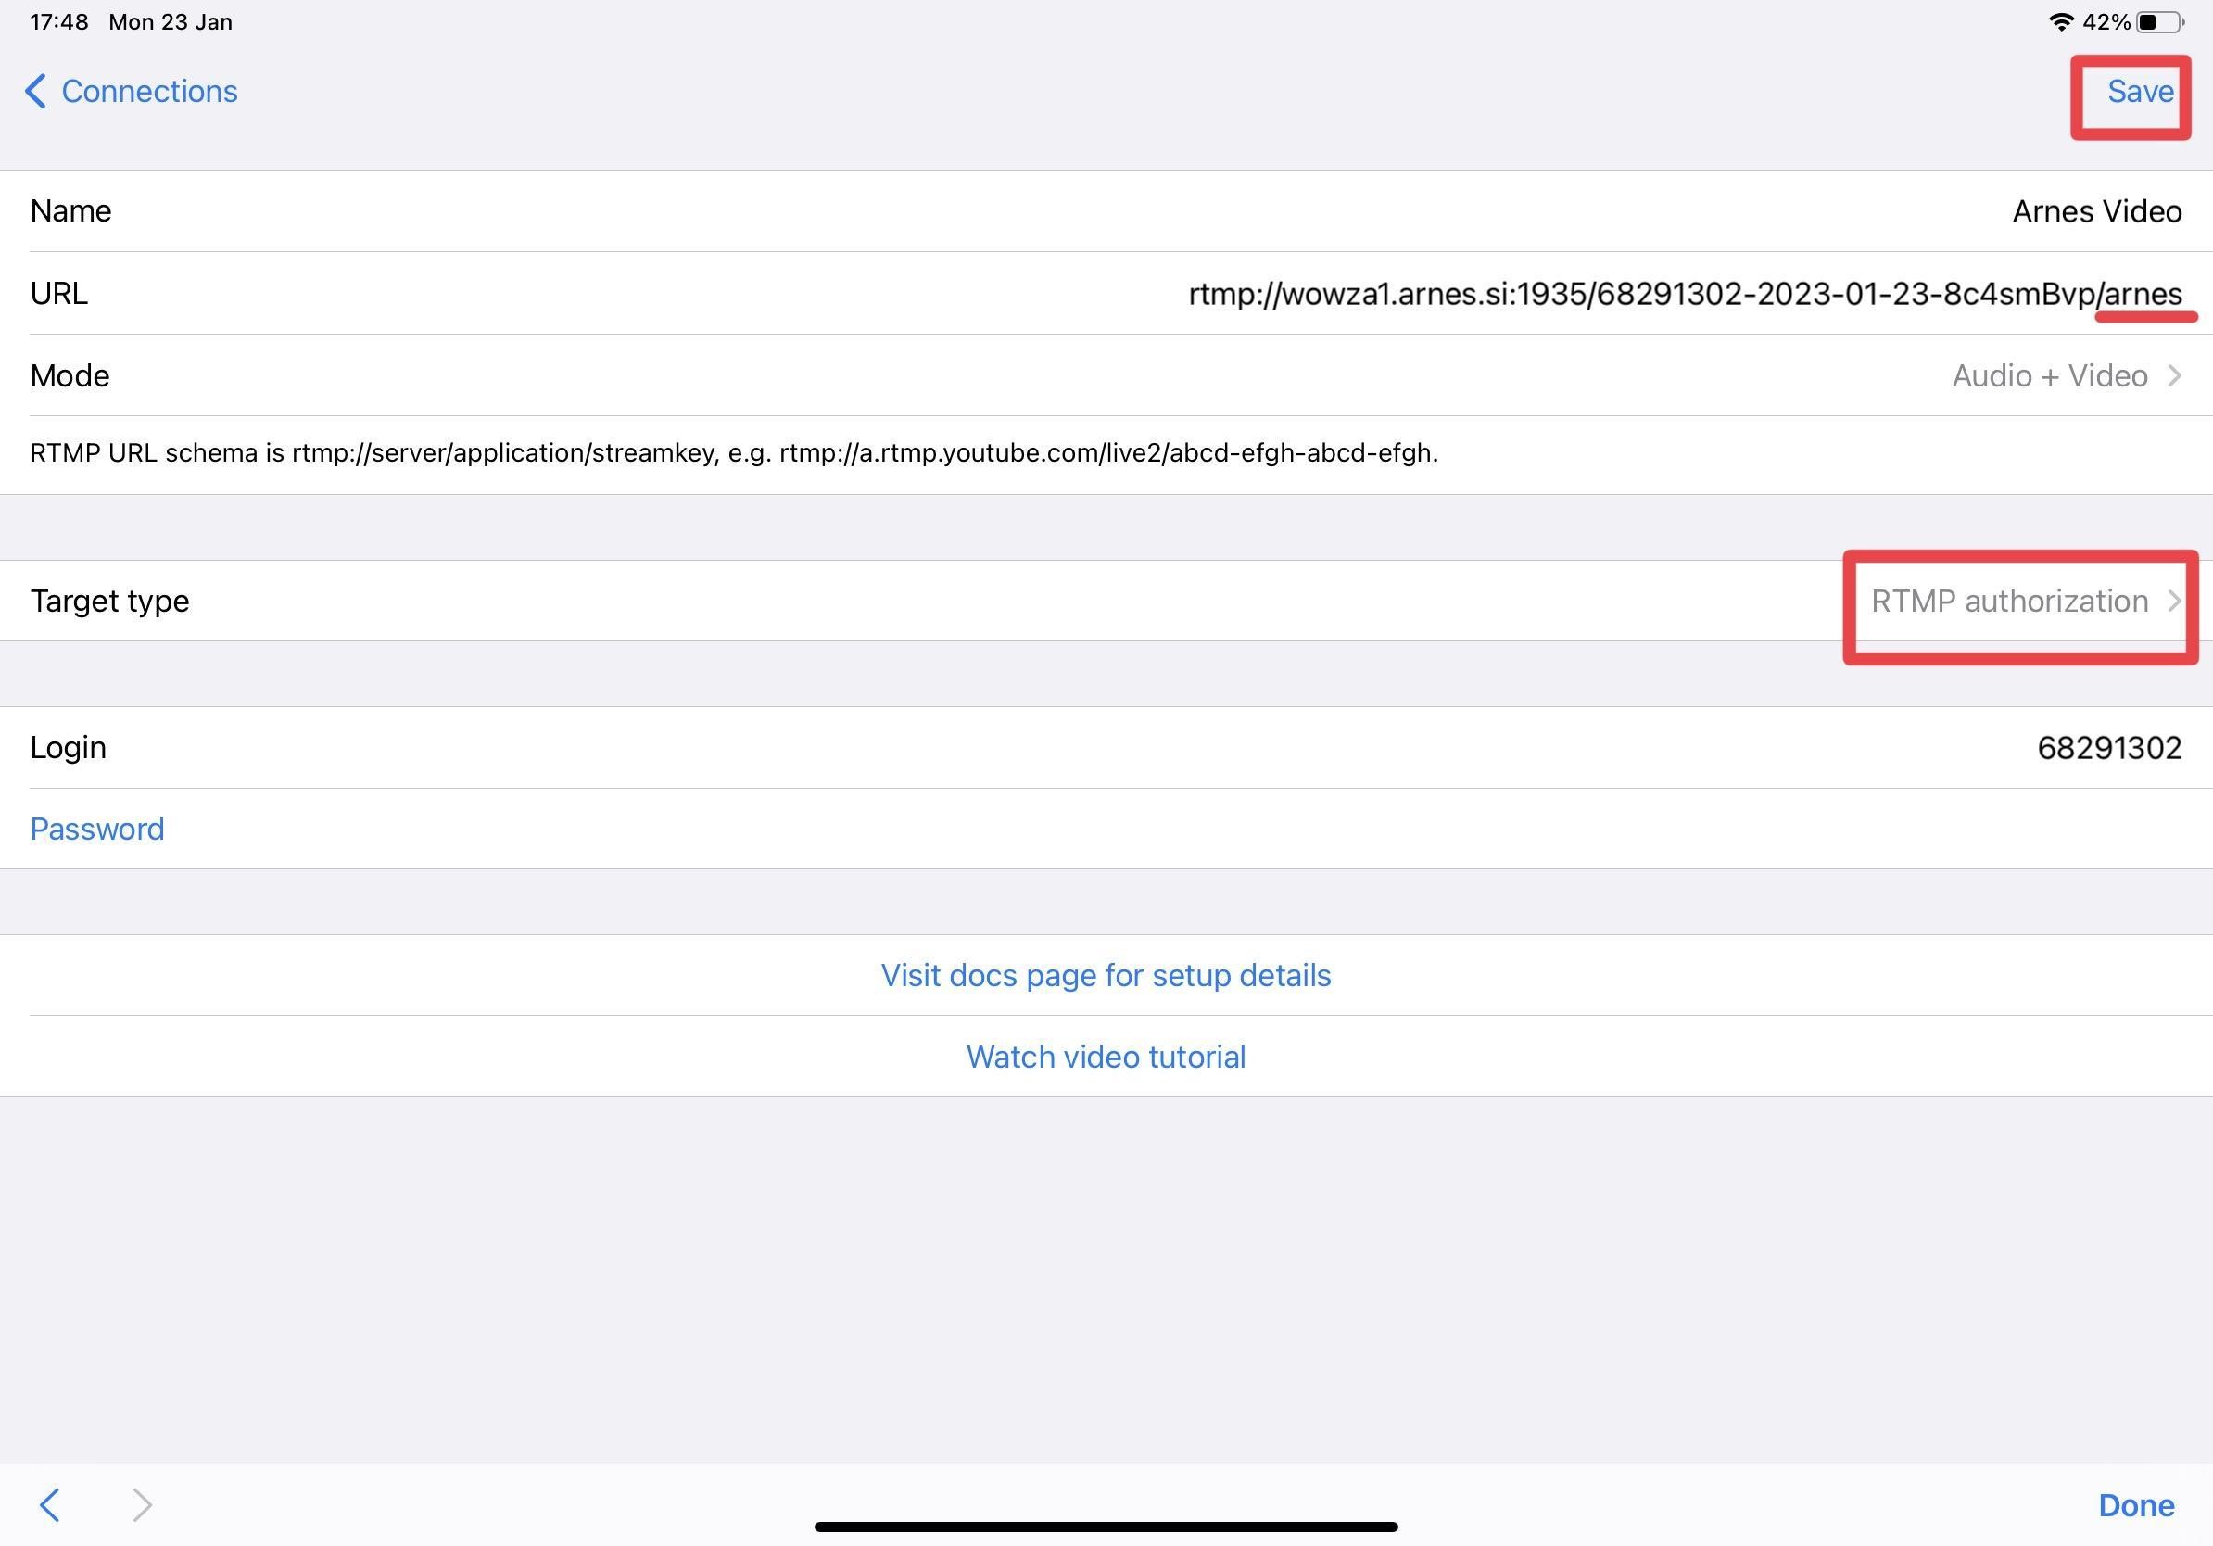This screenshot has height=1546, width=2213.
Task: Tap the Login label
Action: (68, 748)
